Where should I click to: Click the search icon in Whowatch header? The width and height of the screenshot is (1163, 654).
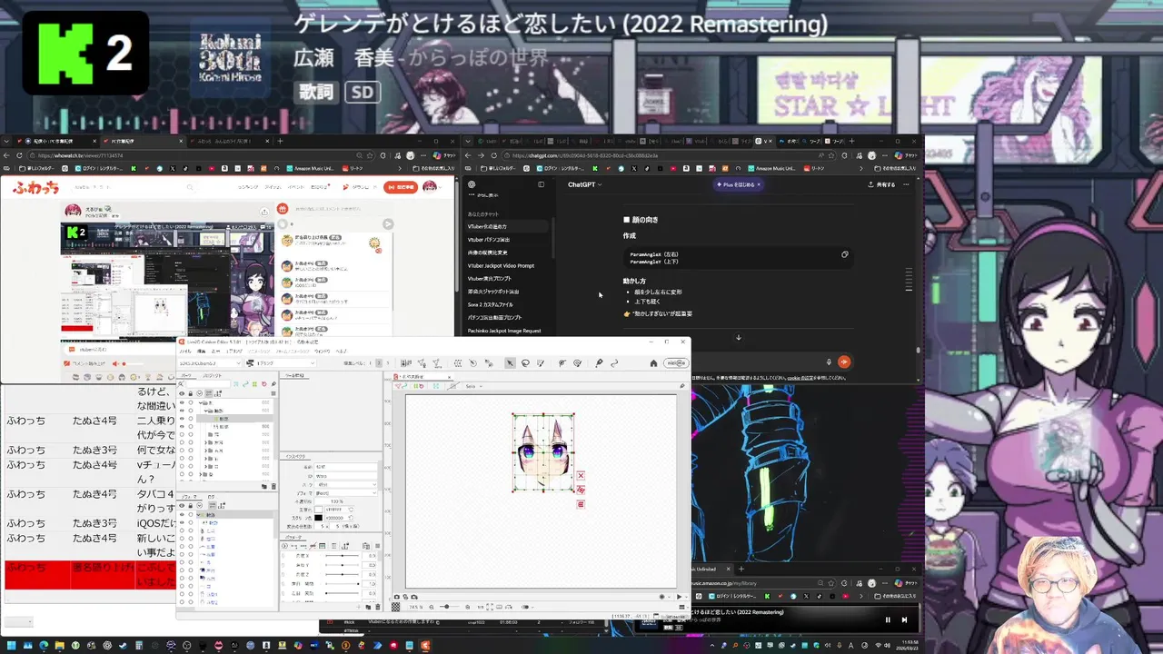[x=190, y=187]
